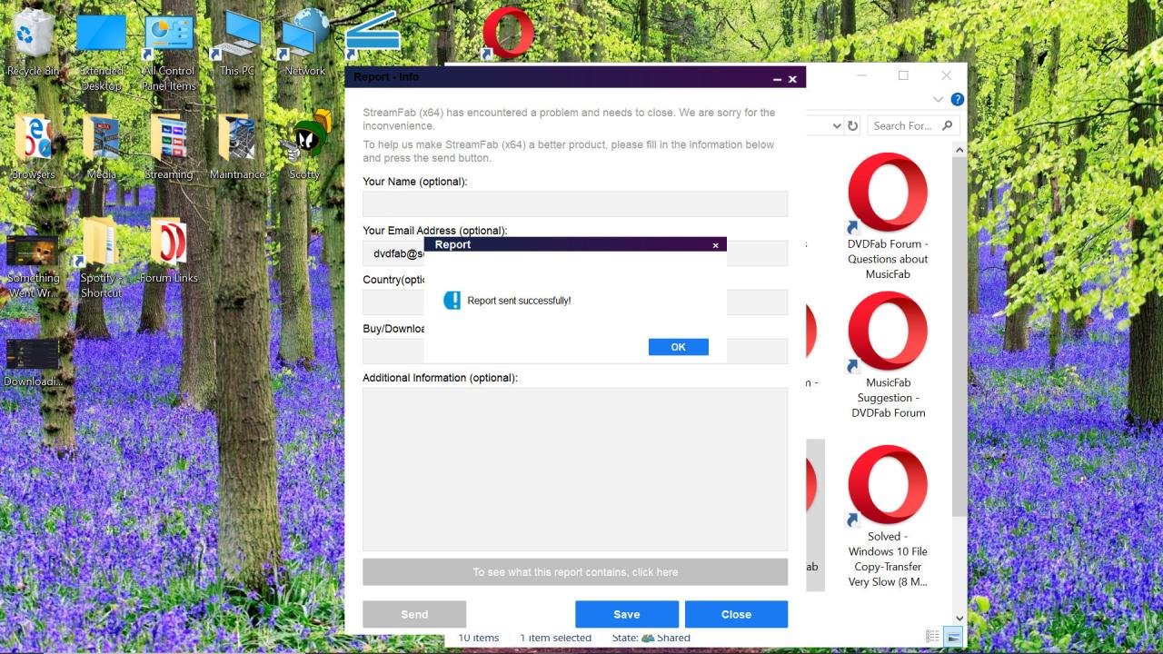Select the blue scanner shortcut on desktop
Screen dimensions: 1163x654
click(373, 35)
